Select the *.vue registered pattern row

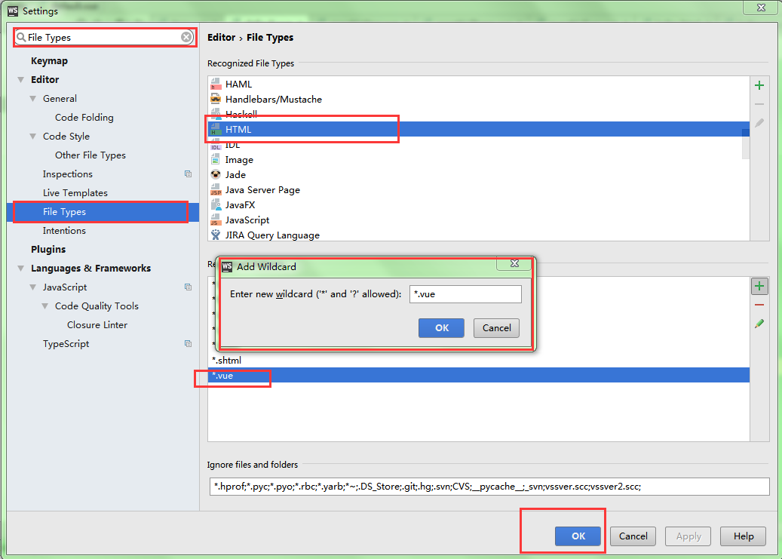[x=478, y=376]
